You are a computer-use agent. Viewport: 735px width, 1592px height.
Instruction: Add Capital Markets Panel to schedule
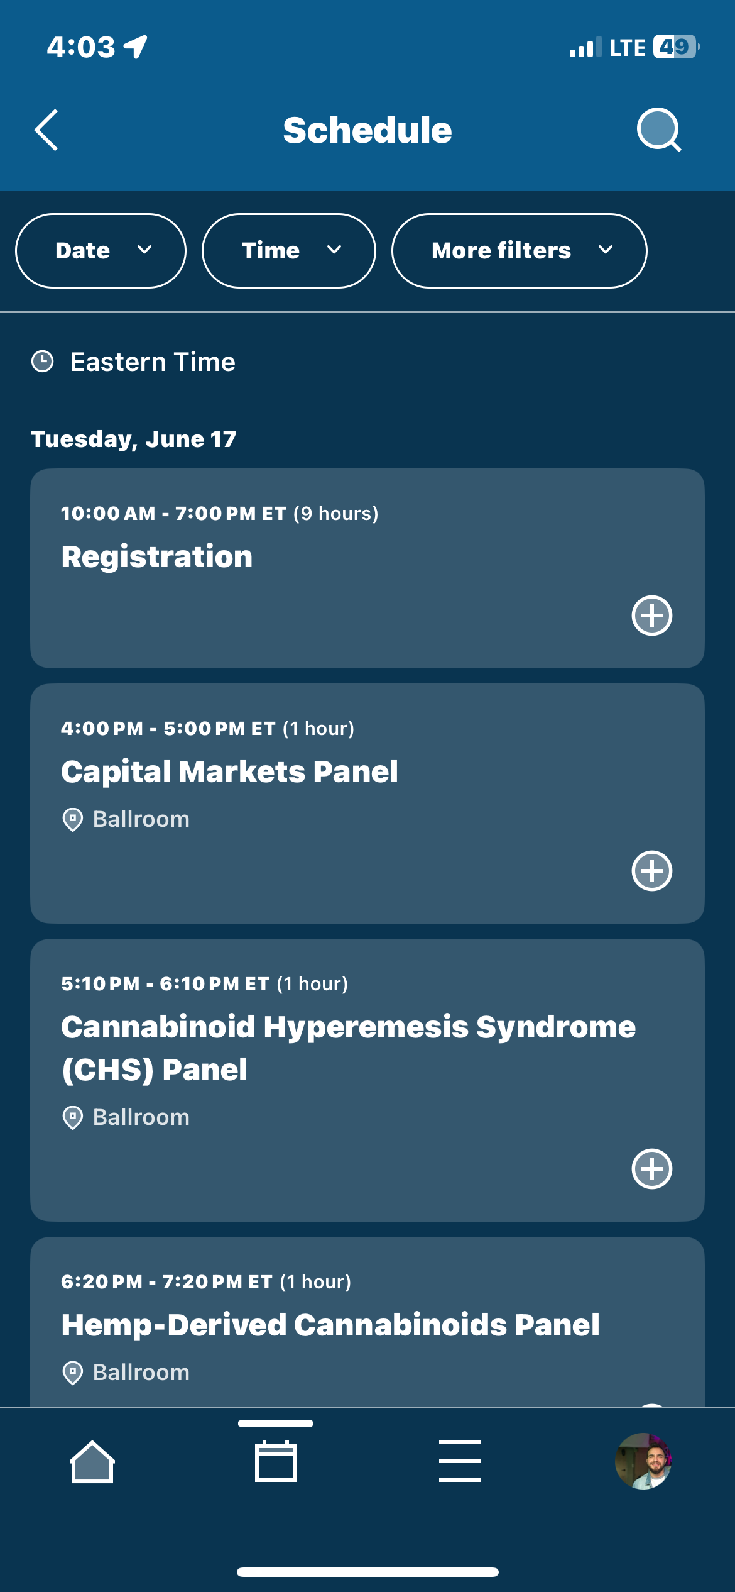tap(652, 871)
